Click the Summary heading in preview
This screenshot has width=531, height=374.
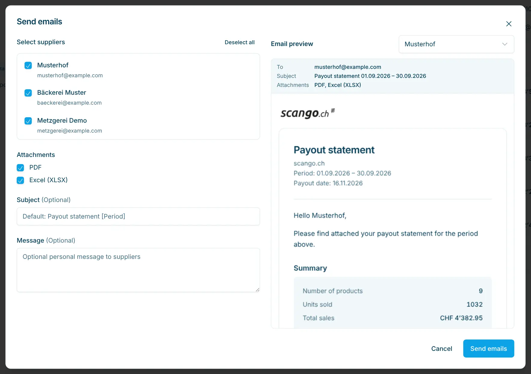click(310, 268)
